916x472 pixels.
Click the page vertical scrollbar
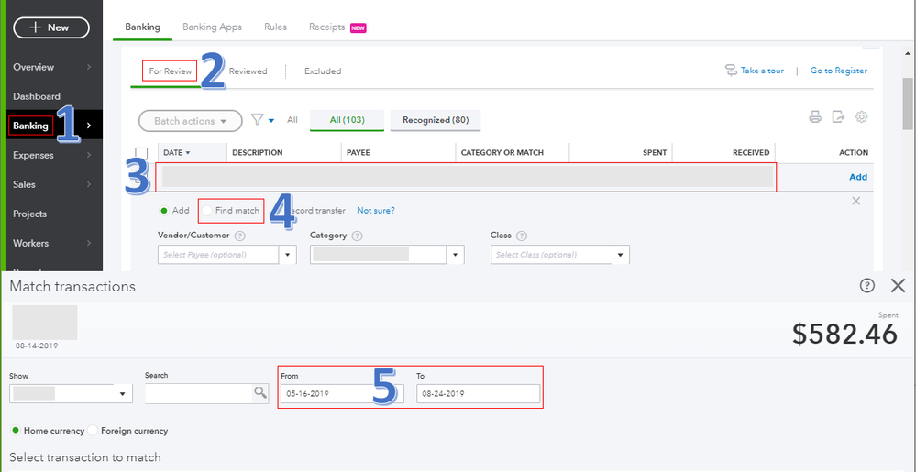(x=907, y=103)
